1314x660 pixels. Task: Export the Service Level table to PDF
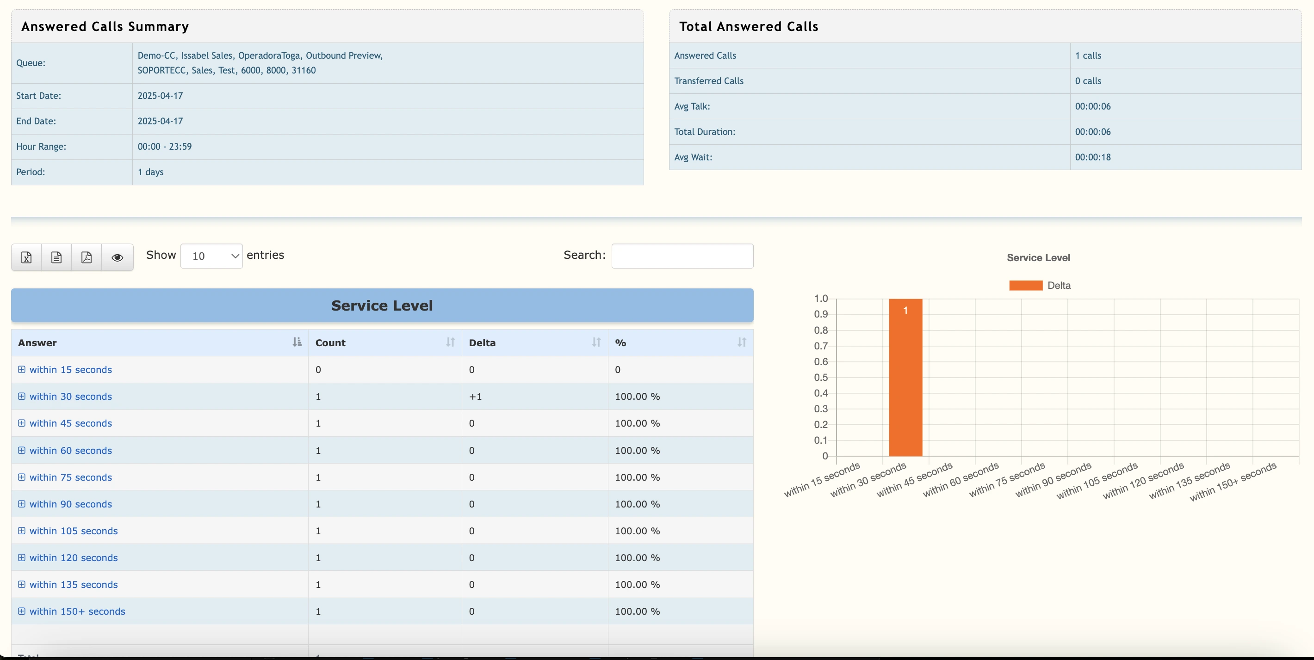pyautogui.click(x=86, y=257)
